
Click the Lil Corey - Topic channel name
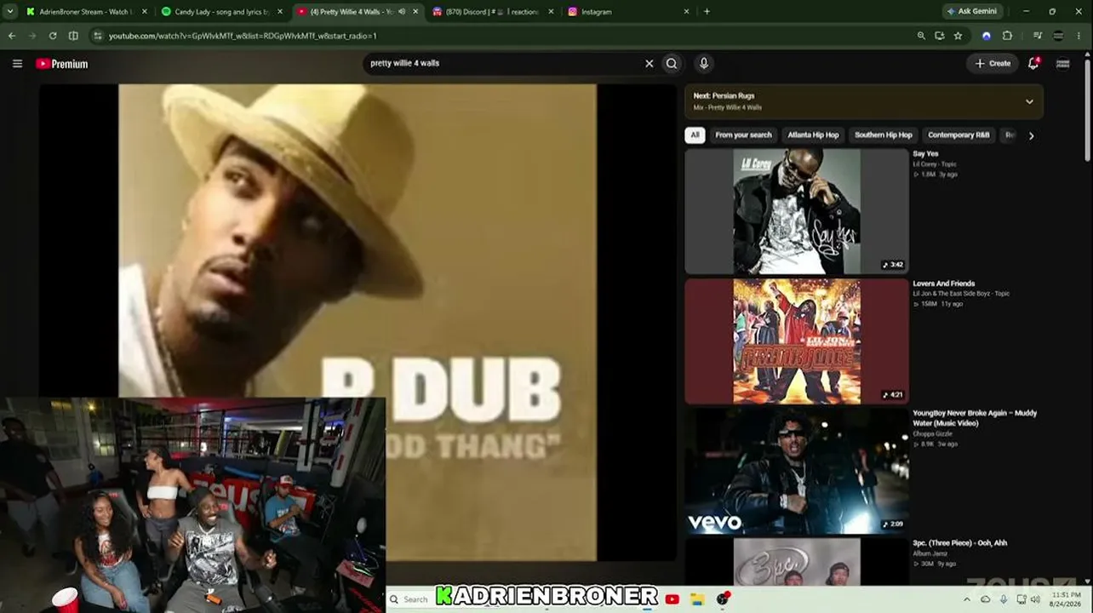coord(935,164)
